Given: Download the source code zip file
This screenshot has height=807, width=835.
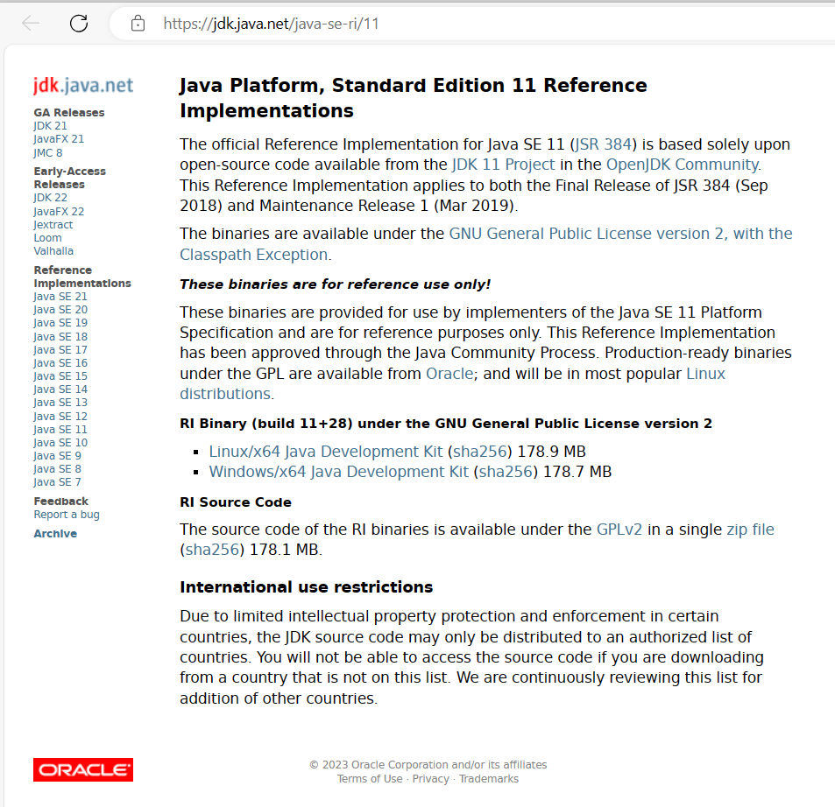Looking at the screenshot, I should [750, 530].
